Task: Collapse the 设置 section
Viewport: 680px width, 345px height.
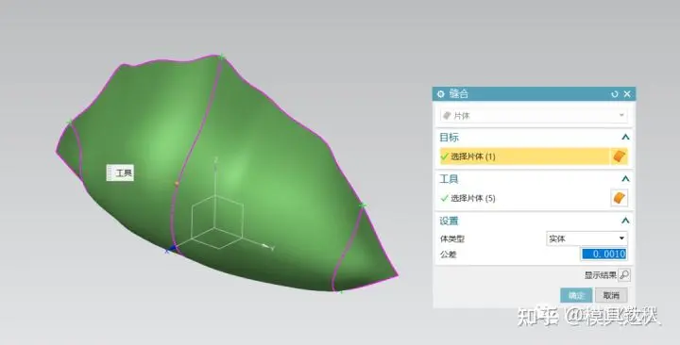Action: [625, 221]
